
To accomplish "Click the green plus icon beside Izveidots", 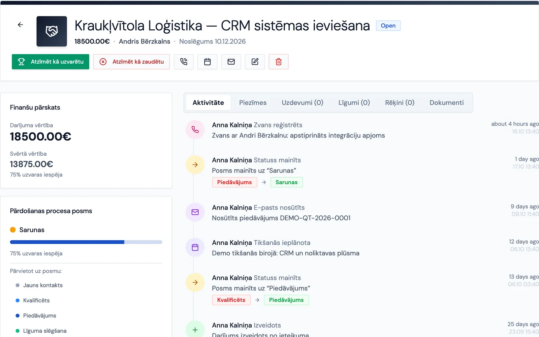I will [195, 330].
